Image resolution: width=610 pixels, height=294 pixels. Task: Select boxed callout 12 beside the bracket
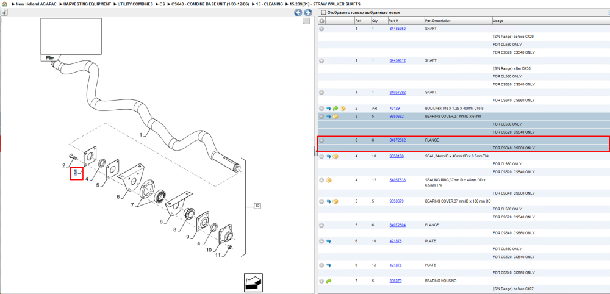257,206
